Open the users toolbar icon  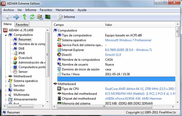(40, 17)
